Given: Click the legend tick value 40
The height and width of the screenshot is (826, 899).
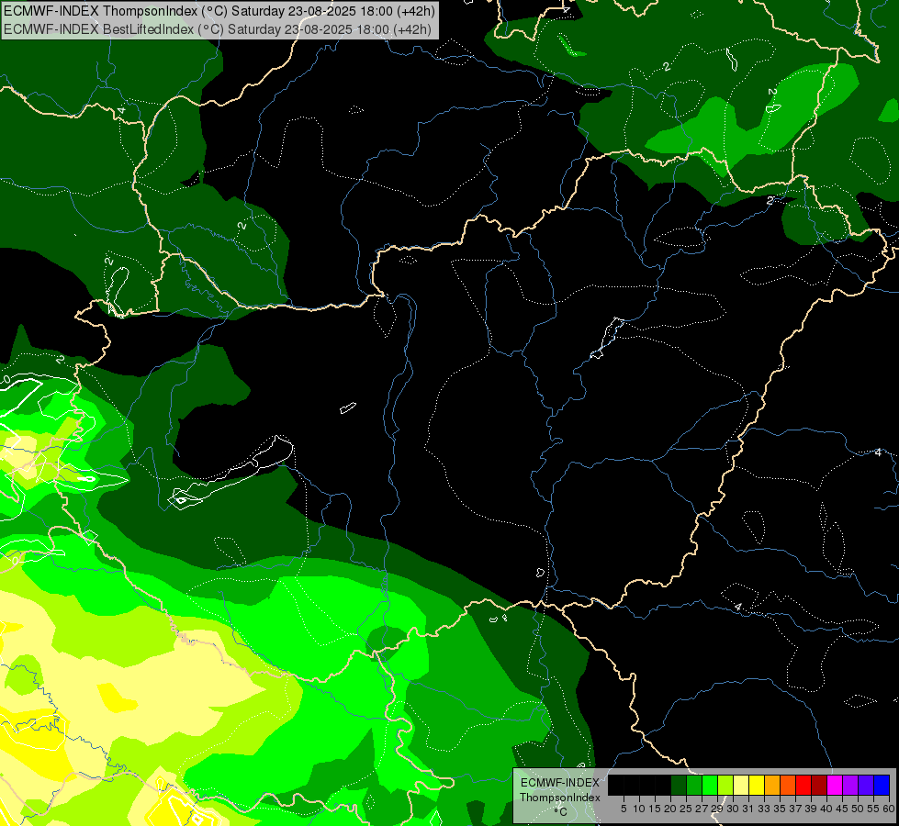Looking at the screenshot, I should coord(826,809).
